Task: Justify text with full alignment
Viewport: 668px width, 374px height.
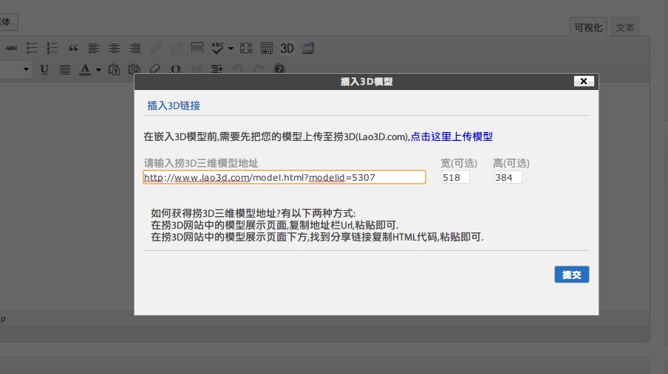Action: coord(65,69)
